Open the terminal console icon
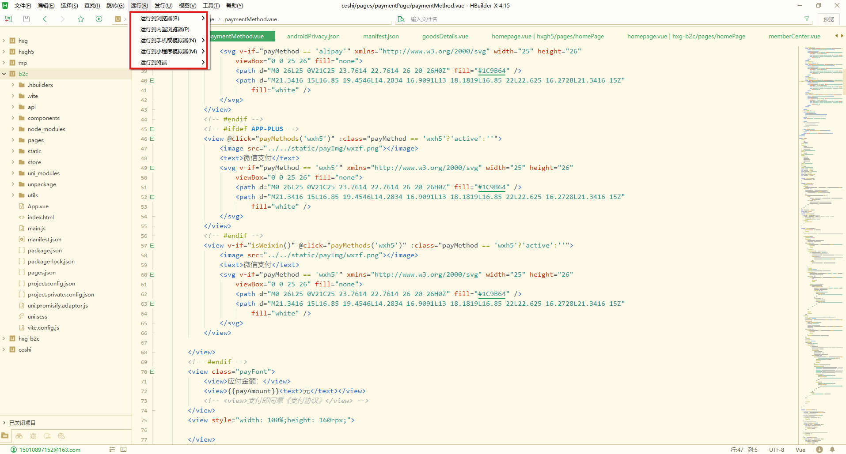The image size is (846, 454). [x=124, y=450]
